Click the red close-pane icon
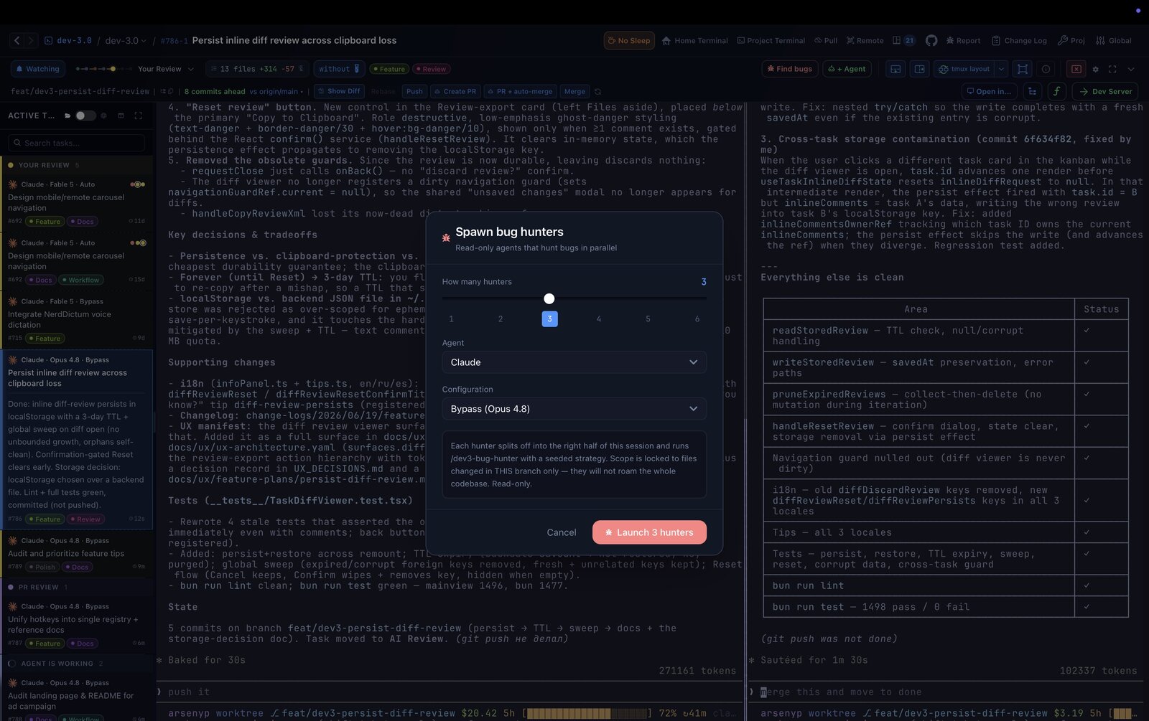 (1076, 69)
